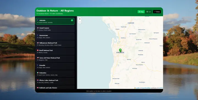The image size is (198, 100).
Task: Select Plitvice Lakes National Park
Action: pyautogui.click(x=55, y=81)
